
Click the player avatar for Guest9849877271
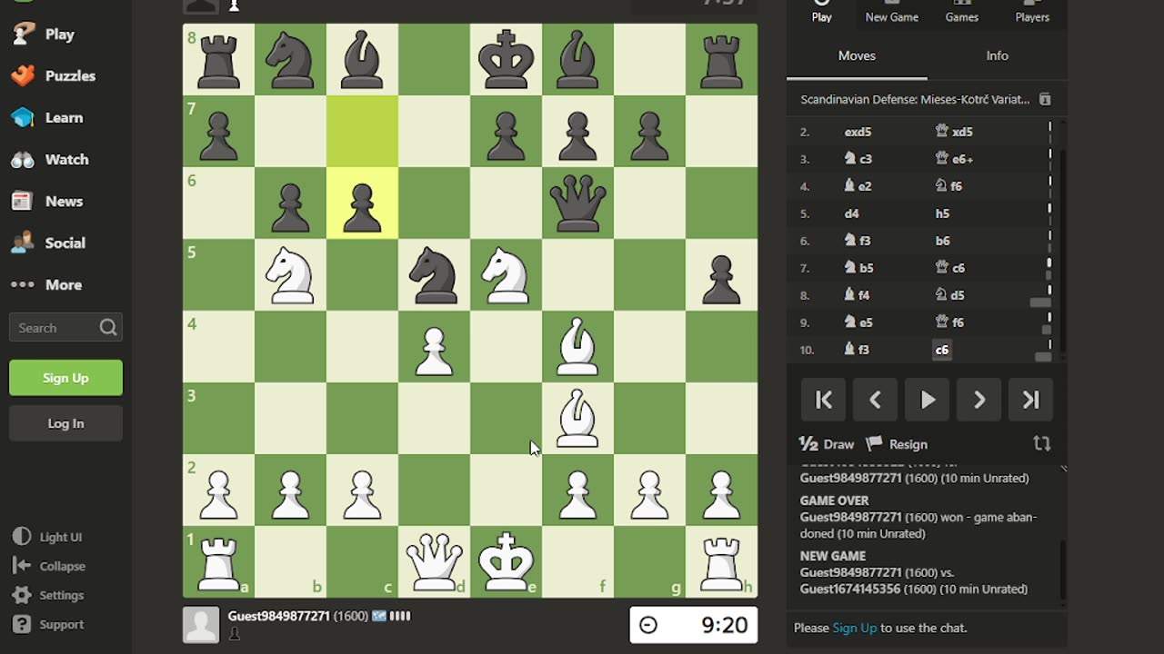[201, 625]
